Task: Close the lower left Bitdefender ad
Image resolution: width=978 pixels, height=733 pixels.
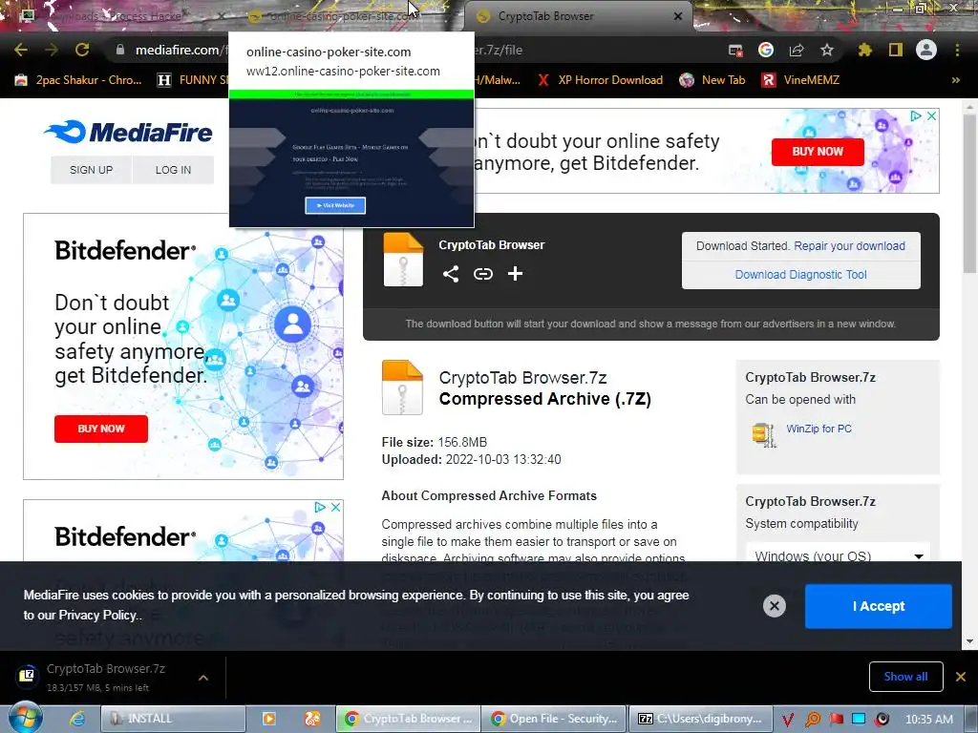Action: point(335,508)
